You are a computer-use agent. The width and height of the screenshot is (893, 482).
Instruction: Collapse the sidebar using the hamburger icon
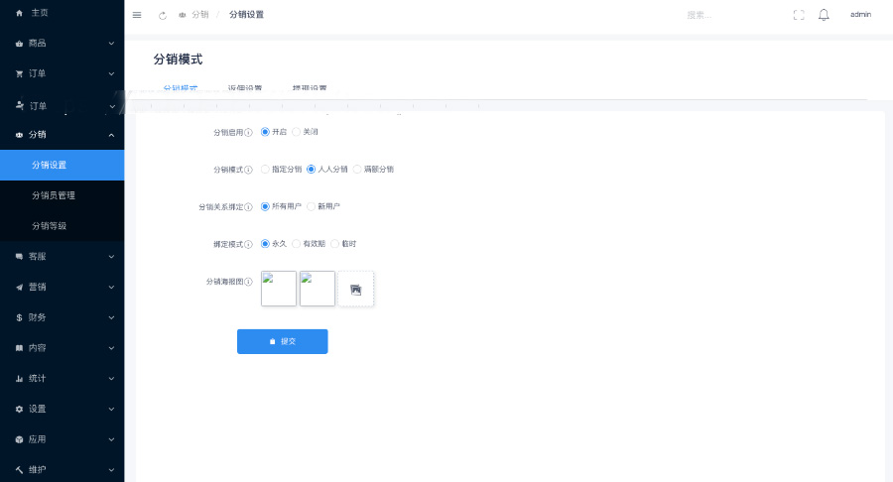click(x=137, y=15)
